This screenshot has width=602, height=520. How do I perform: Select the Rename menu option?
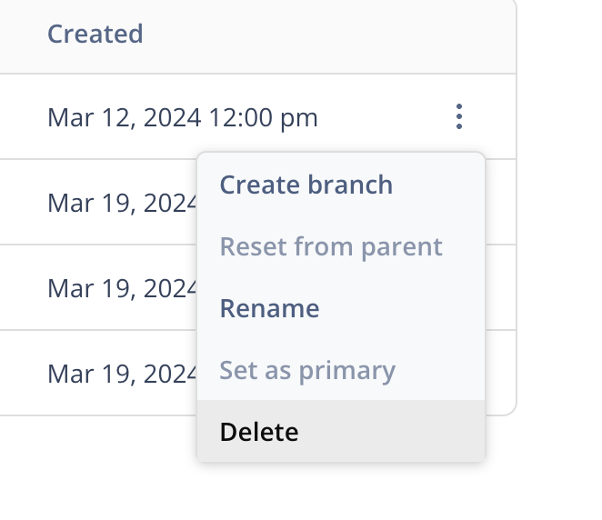[269, 308]
